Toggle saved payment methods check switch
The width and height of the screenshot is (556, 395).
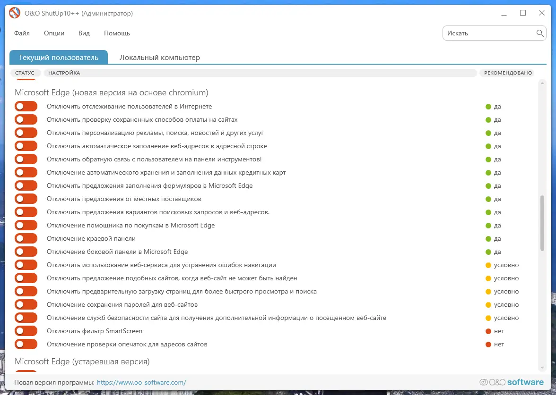tap(26, 120)
